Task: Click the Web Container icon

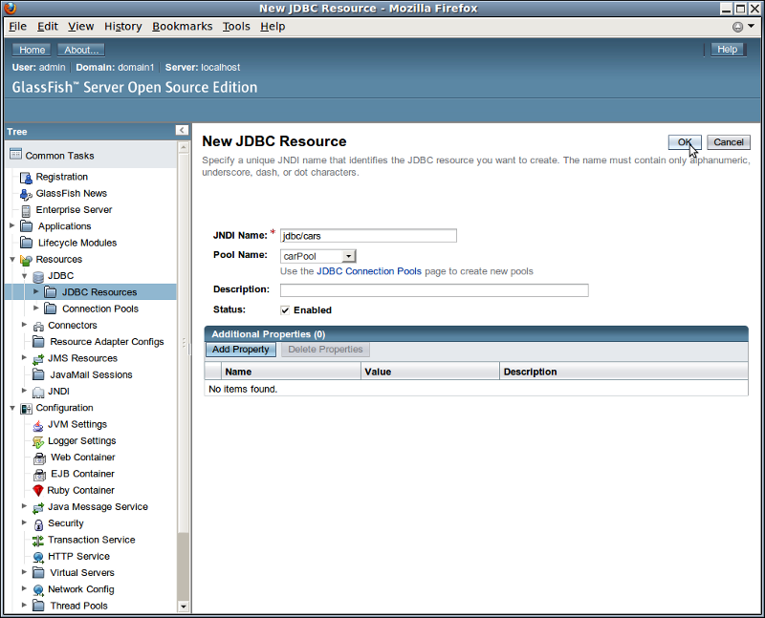Action: (39, 458)
